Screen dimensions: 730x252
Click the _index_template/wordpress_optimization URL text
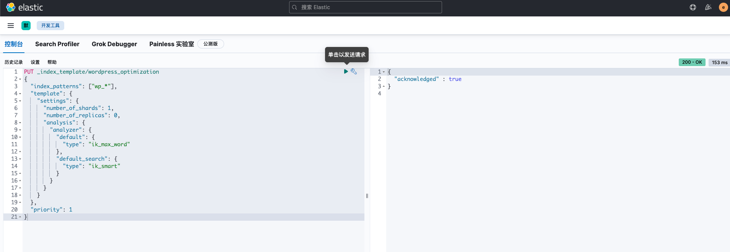tap(98, 72)
